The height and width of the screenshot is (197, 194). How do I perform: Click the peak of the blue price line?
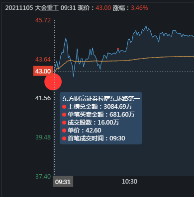pyautogui.click(x=146, y=26)
